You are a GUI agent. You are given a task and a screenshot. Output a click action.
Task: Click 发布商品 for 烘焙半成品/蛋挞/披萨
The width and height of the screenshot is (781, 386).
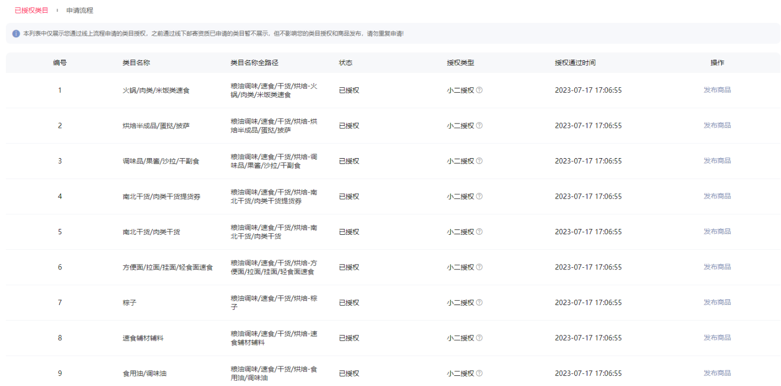pos(717,125)
